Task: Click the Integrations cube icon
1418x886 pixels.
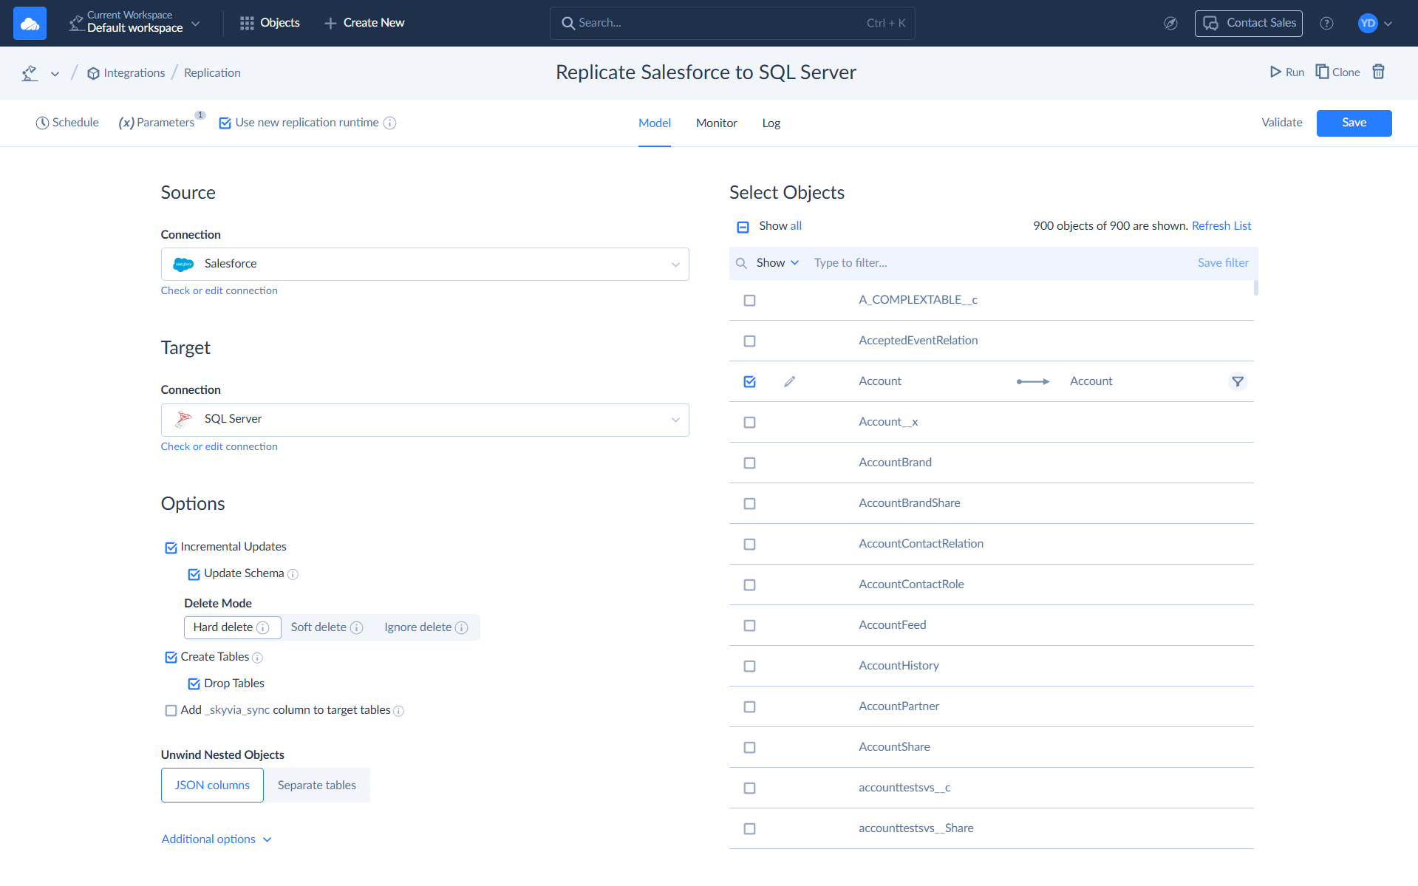Action: coord(93,73)
